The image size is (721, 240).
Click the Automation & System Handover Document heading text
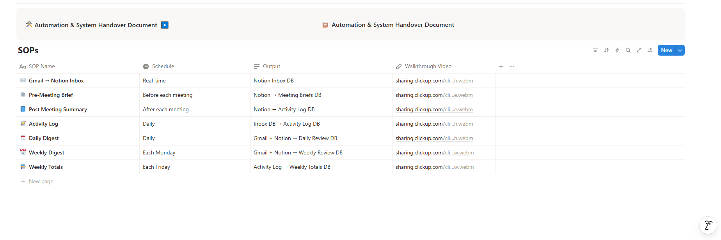96,25
